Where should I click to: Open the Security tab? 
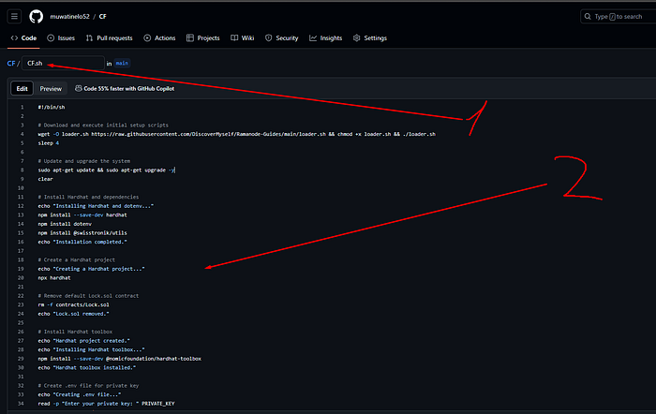coord(281,38)
